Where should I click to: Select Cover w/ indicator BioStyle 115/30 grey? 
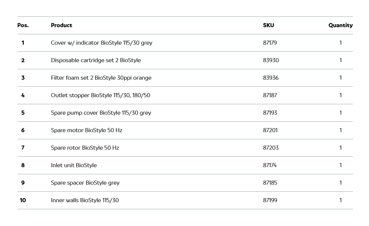[101, 43]
